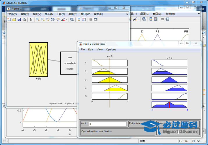Open the View menu in Rule Viewer

click(99, 49)
